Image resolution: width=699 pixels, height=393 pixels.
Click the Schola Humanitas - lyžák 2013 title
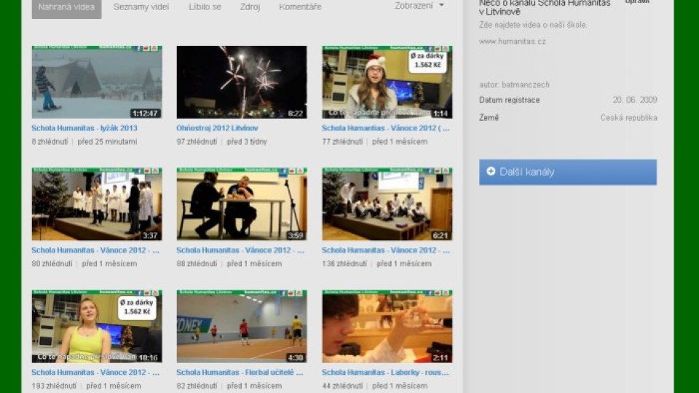coord(84,128)
